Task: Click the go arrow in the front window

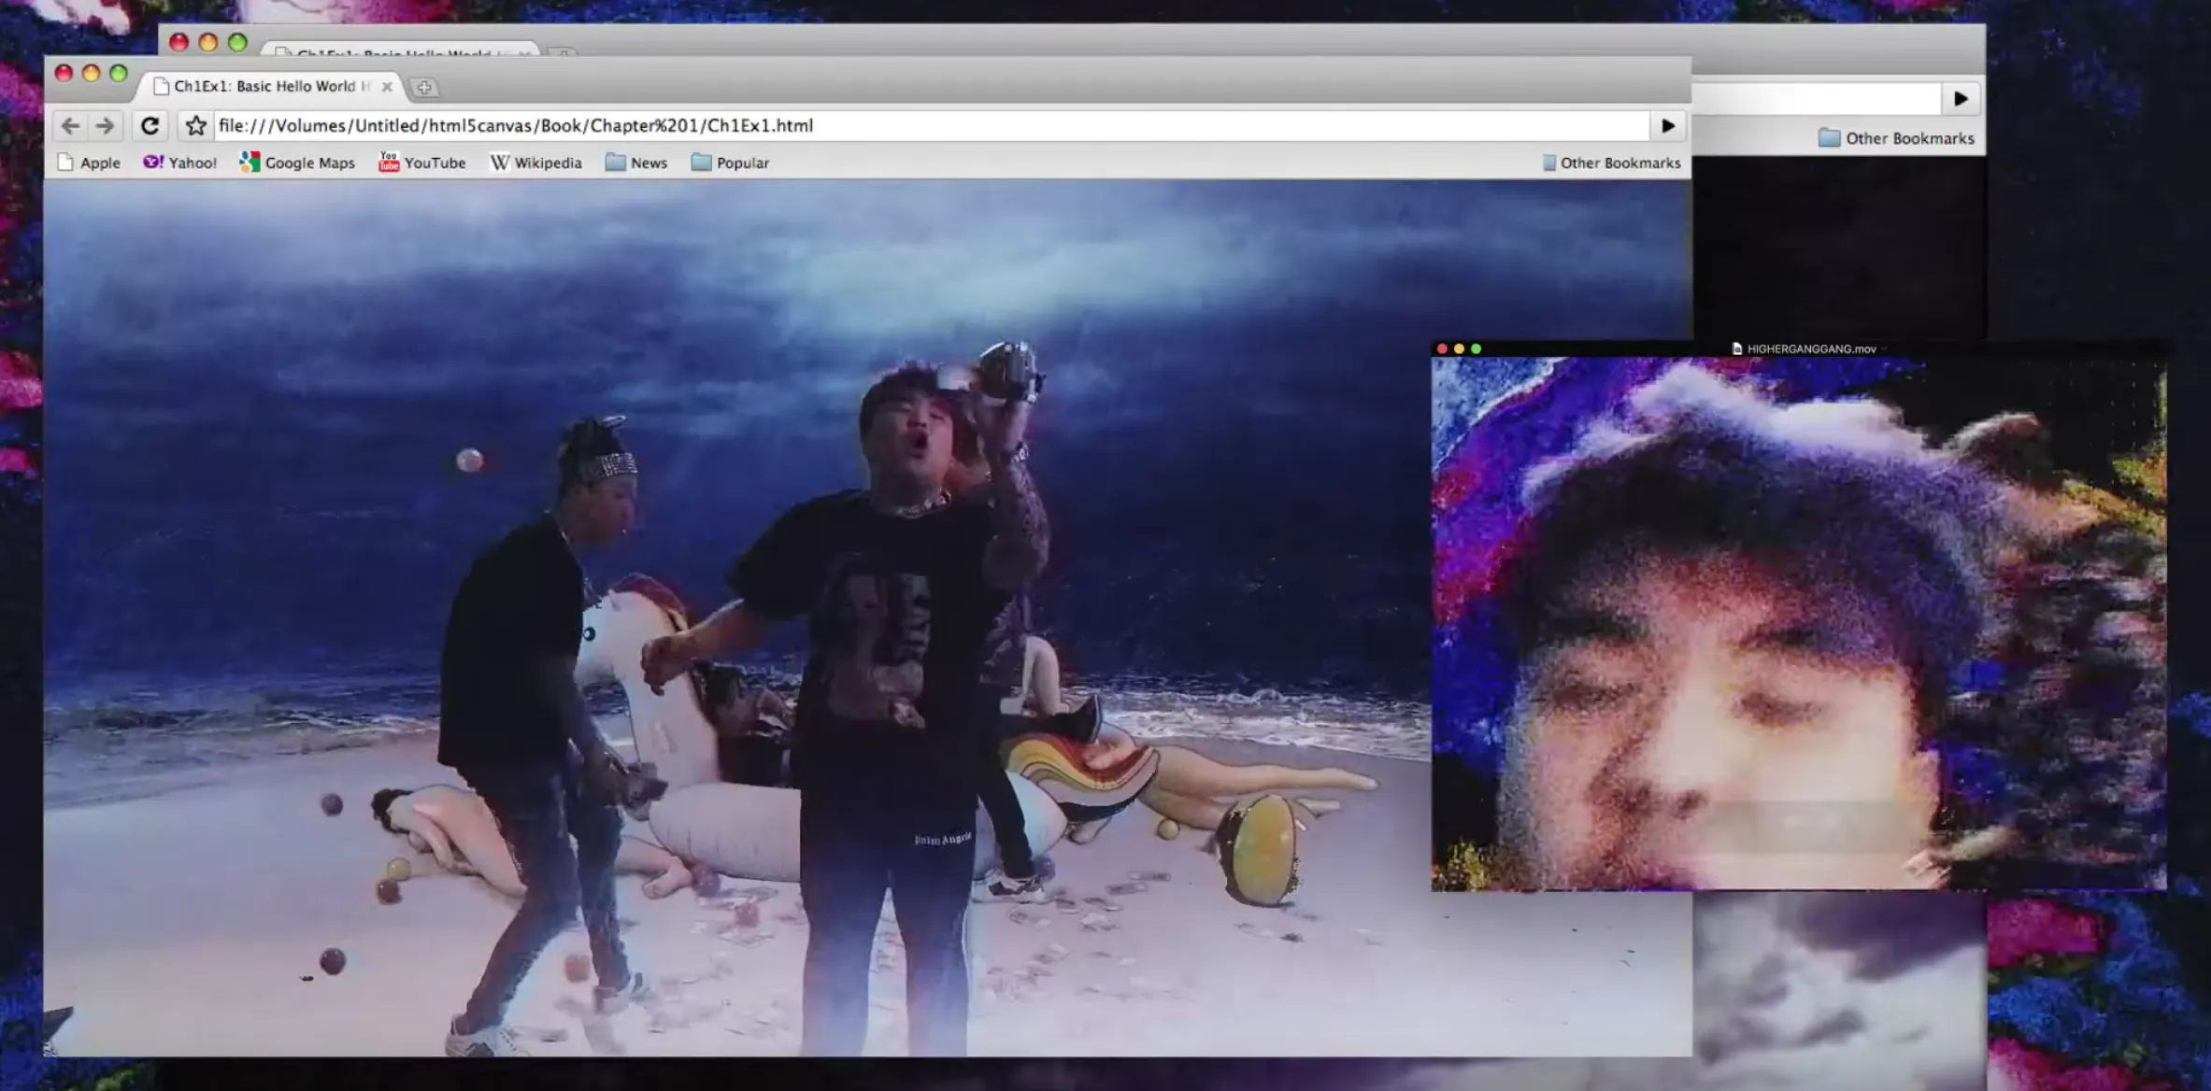Action: pos(1668,125)
